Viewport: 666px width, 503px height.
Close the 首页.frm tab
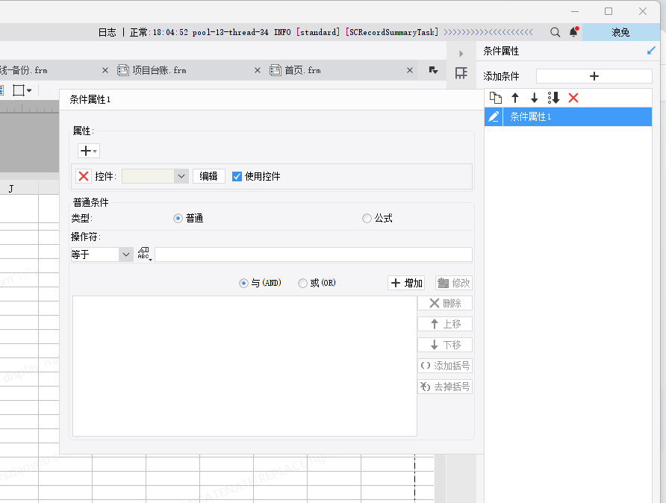tap(409, 70)
